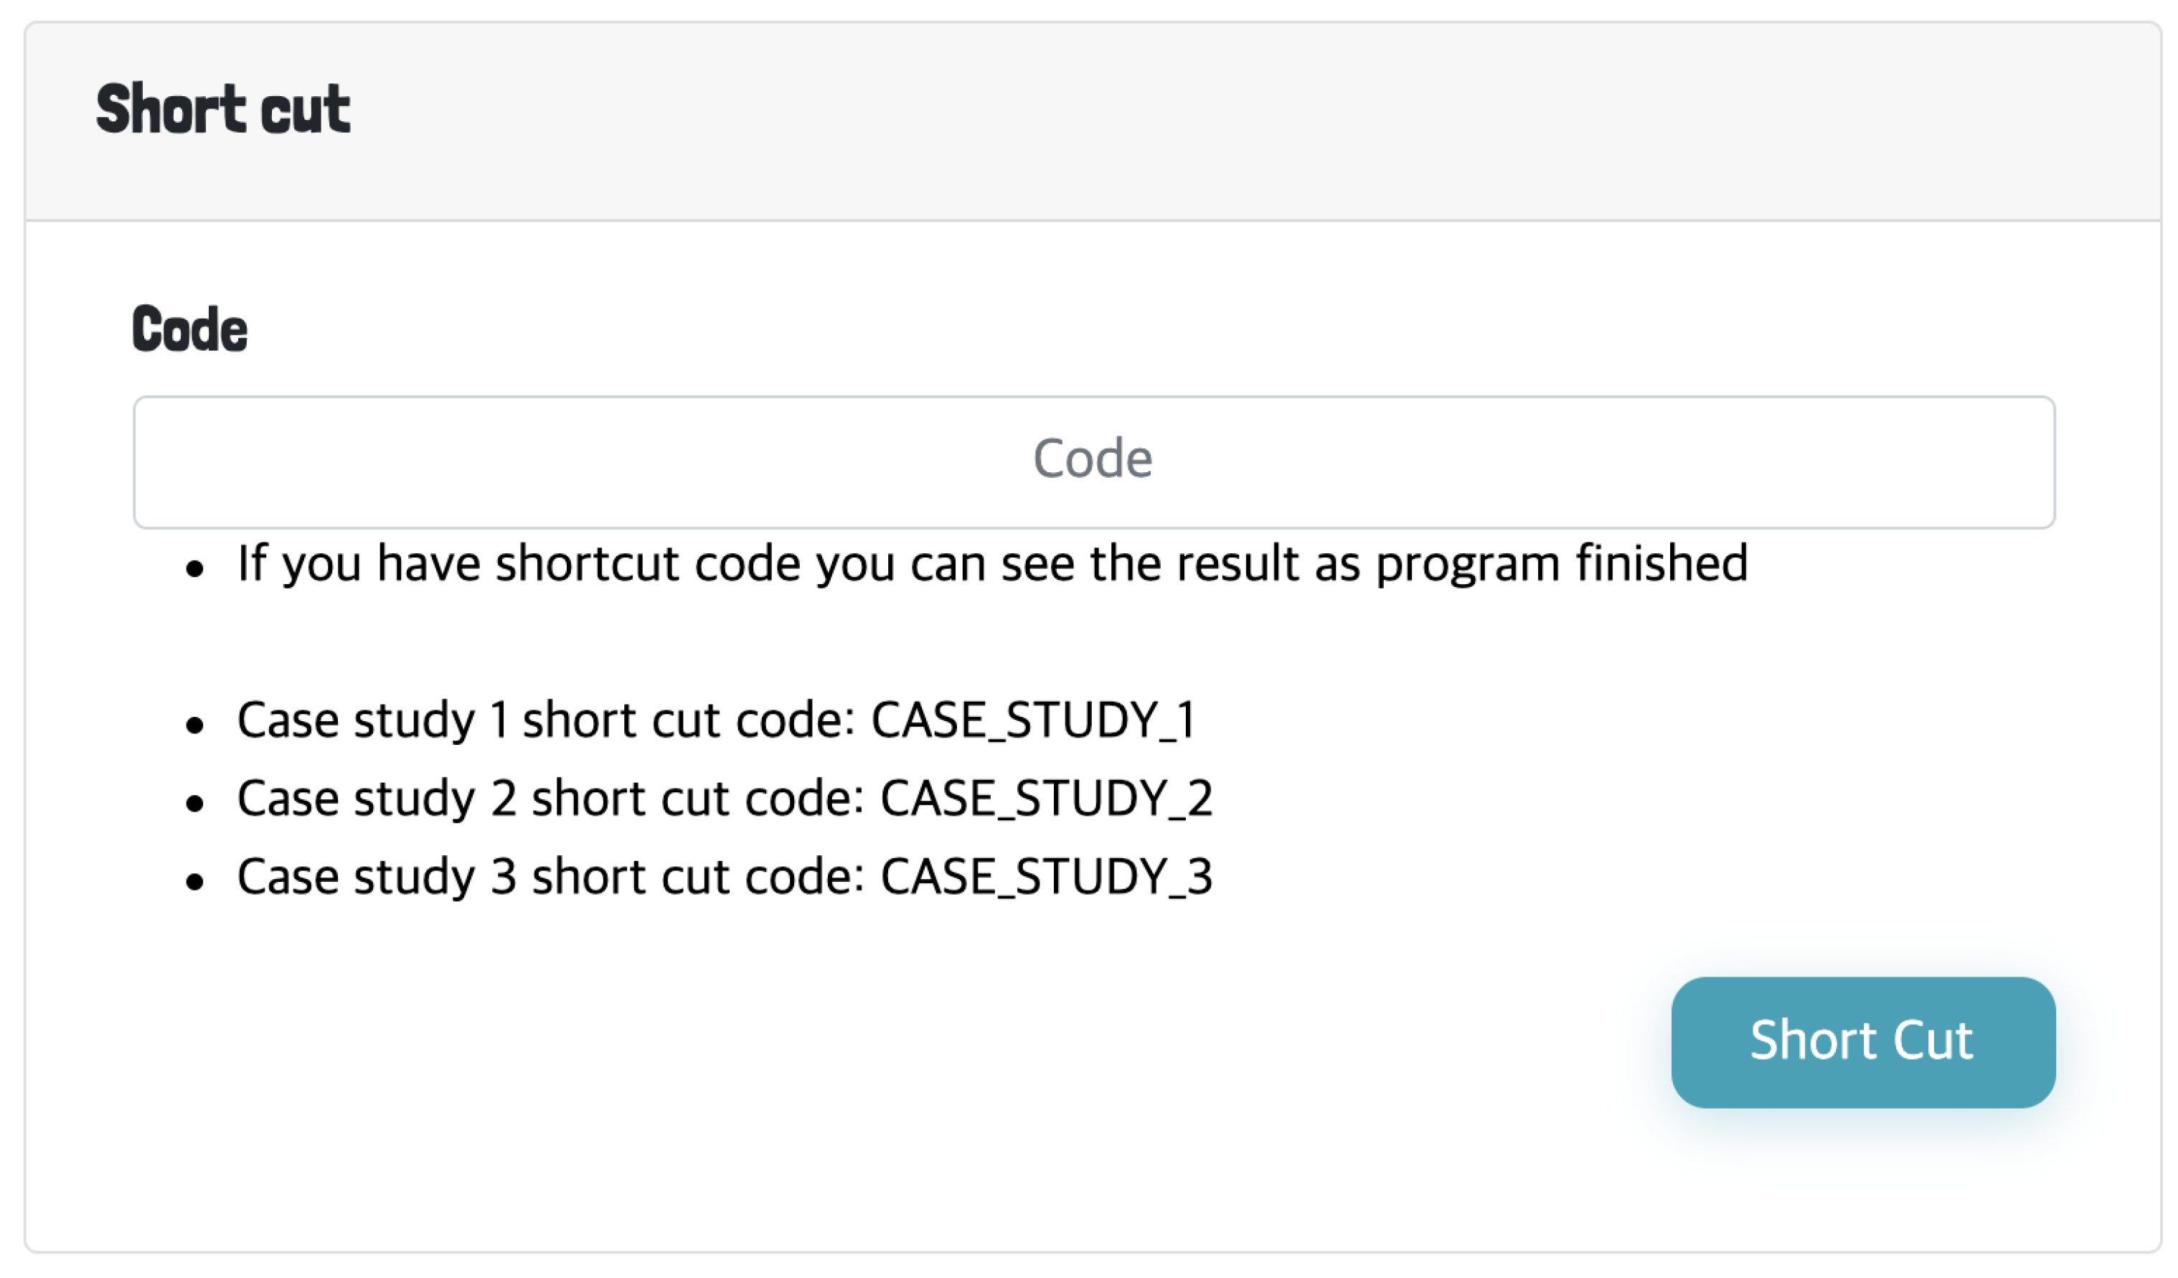Click the words 'program finished'
The image size is (2178, 1278).
pos(1561,564)
